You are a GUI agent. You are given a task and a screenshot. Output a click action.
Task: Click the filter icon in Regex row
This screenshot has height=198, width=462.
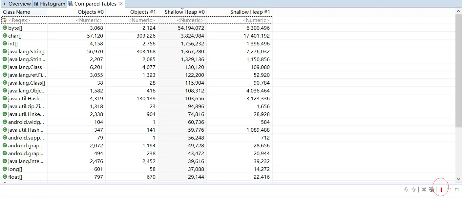[5, 20]
